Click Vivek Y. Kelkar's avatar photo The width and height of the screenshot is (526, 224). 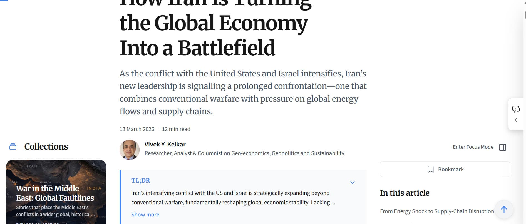click(x=130, y=150)
